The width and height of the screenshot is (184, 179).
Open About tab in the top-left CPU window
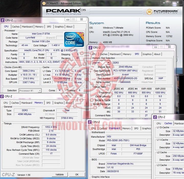(69, 27)
